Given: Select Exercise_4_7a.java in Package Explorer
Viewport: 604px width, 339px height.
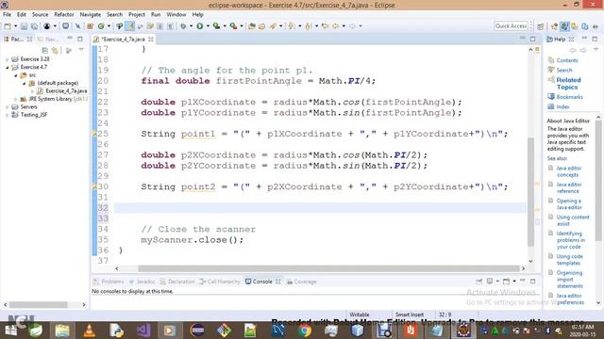Looking at the screenshot, I should tap(66, 91).
